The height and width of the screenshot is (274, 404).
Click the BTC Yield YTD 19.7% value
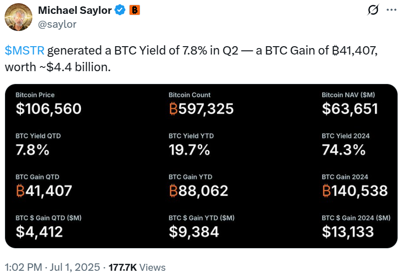(x=189, y=150)
